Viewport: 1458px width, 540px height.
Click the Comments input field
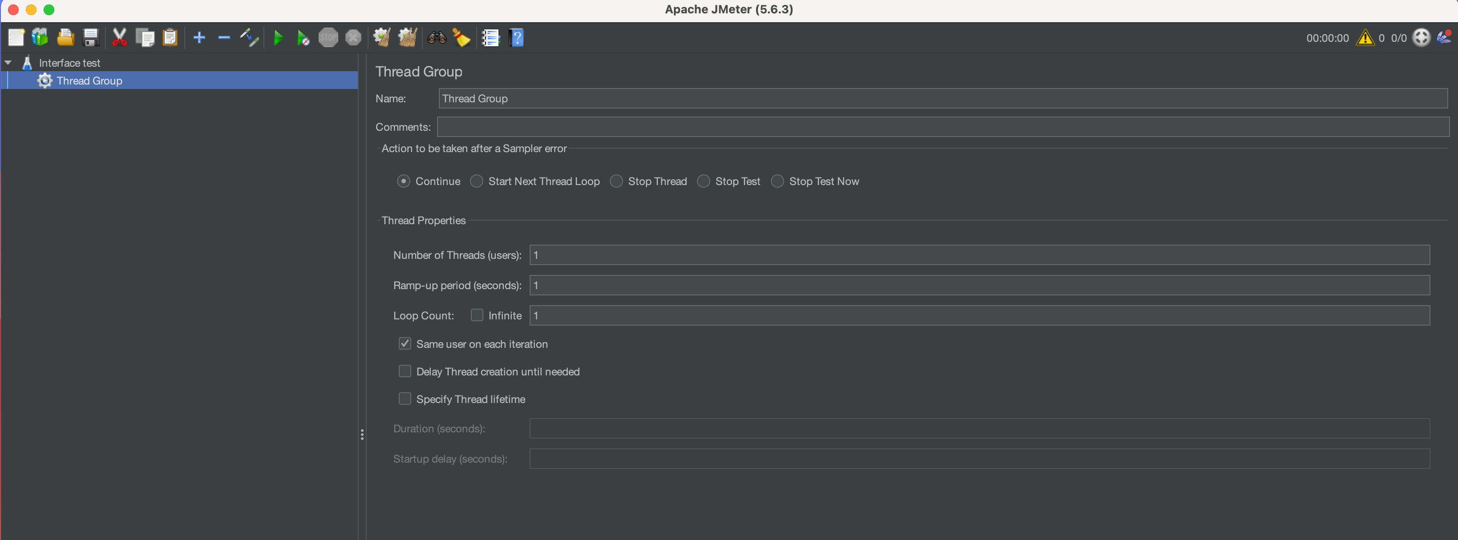click(x=943, y=127)
